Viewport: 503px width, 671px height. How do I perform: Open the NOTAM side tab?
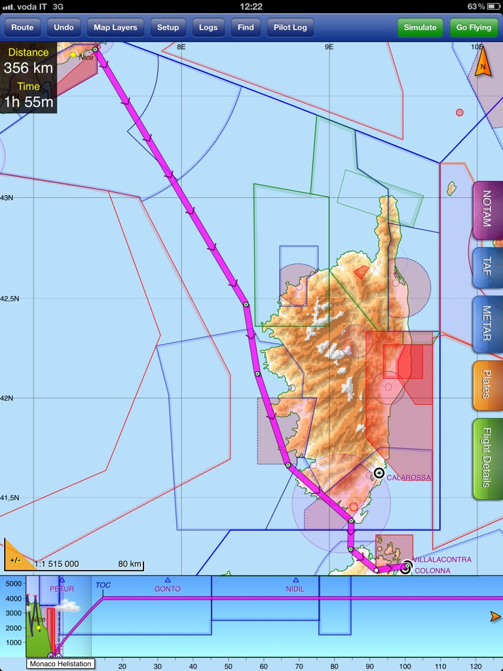(x=487, y=210)
